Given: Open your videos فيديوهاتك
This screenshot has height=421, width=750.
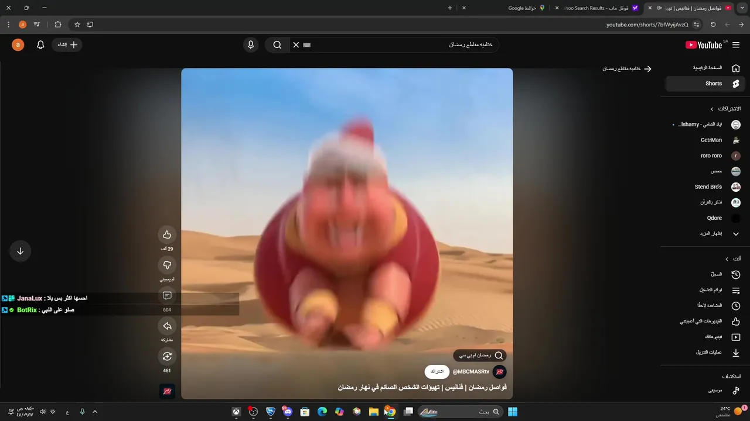Looking at the screenshot, I should tap(705, 337).
